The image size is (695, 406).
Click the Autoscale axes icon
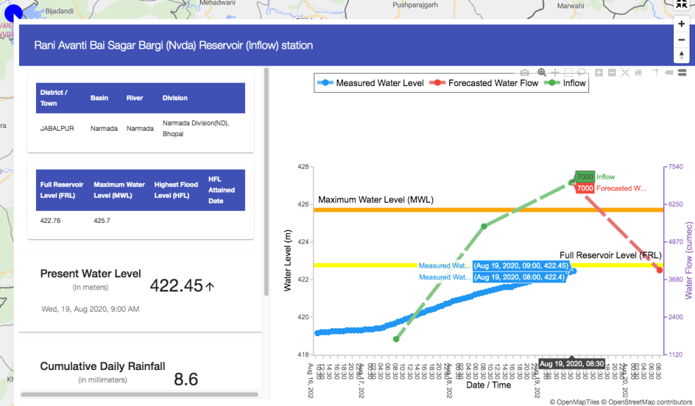[x=625, y=73]
